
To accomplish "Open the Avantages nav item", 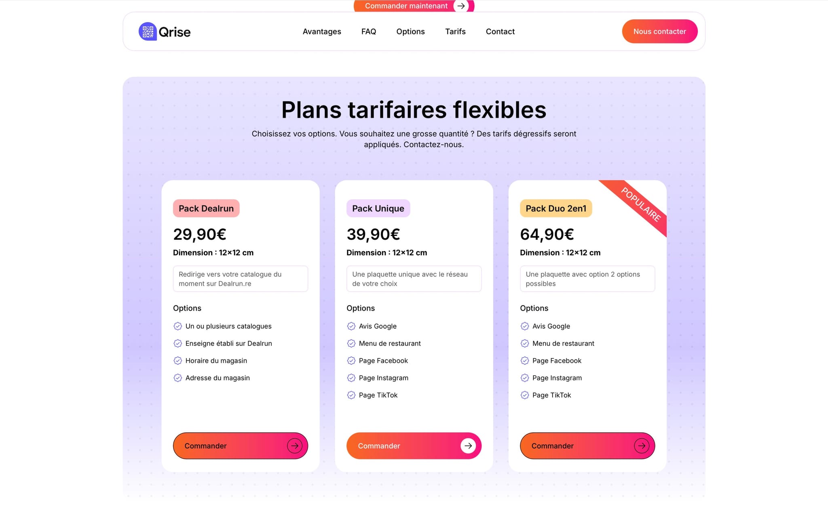I will click(x=322, y=32).
